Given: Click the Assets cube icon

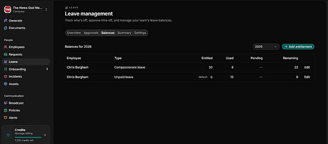Looking at the screenshot, I should click(5, 84).
